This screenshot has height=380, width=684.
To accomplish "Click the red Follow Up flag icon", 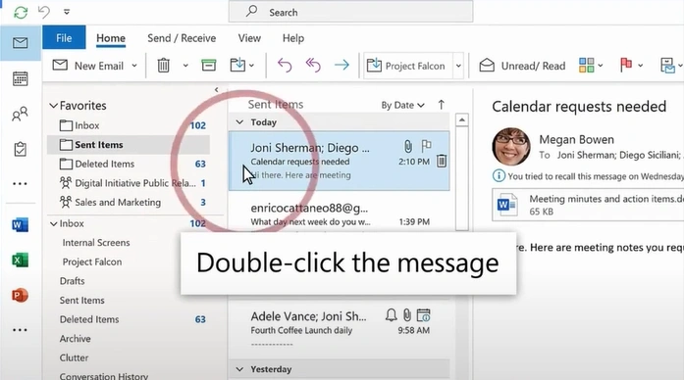I will [626, 65].
